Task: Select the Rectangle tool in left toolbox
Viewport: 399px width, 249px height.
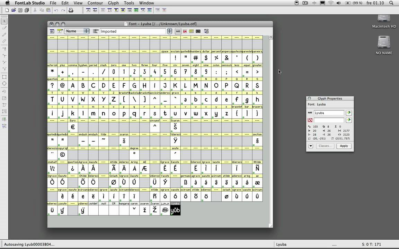Action: pyautogui.click(x=4, y=77)
